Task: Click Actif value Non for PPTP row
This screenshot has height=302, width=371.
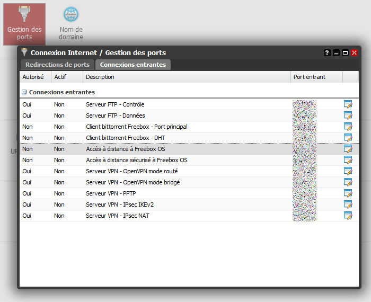Action: tap(59, 193)
